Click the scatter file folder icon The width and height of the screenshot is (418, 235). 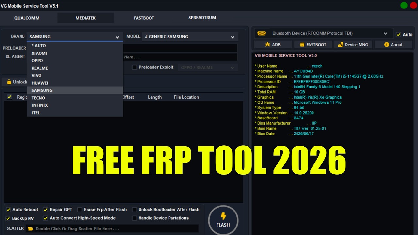(x=30, y=229)
